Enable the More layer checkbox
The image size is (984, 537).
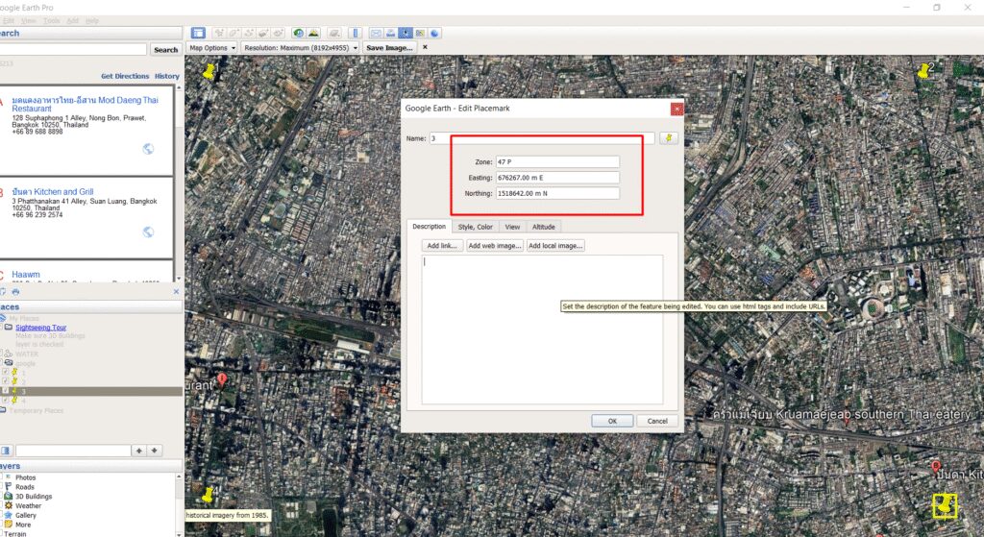pyautogui.click(x=1, y=525)
